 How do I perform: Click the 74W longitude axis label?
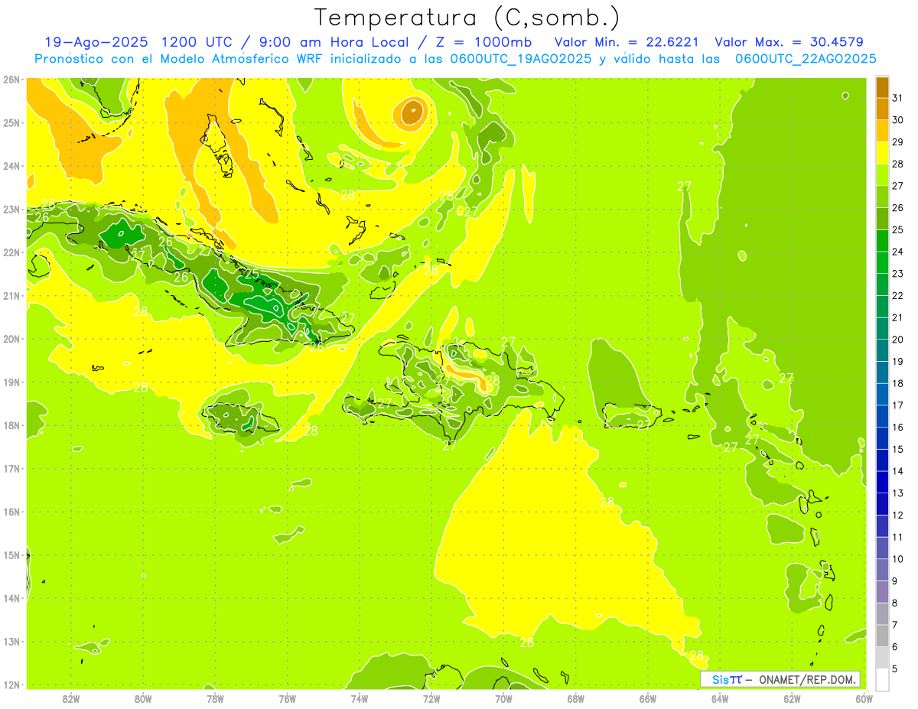click(x=360, y=698)
